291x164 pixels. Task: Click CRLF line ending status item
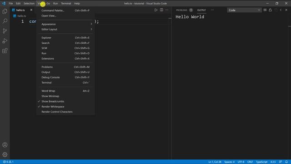(x=250, y=162)
